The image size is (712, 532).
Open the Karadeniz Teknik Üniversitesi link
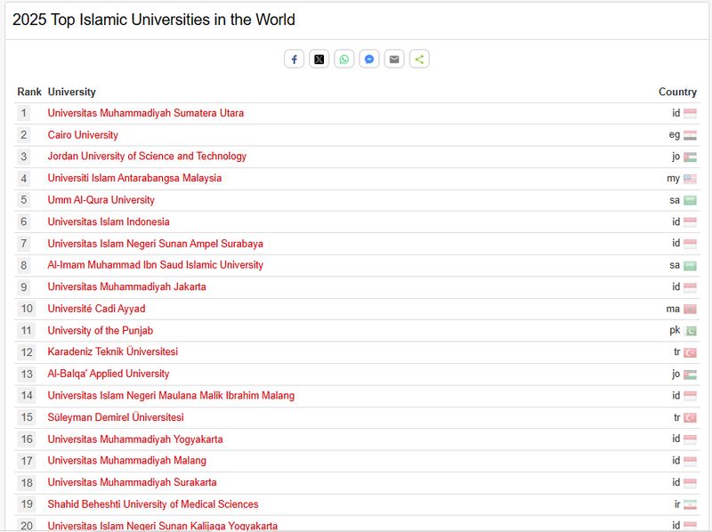tap(113, 351)
